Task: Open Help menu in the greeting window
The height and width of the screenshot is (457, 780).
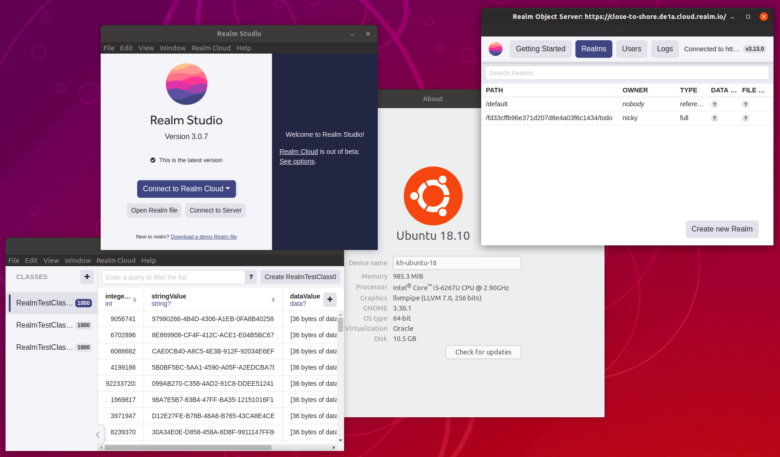Action: [244, 48]
